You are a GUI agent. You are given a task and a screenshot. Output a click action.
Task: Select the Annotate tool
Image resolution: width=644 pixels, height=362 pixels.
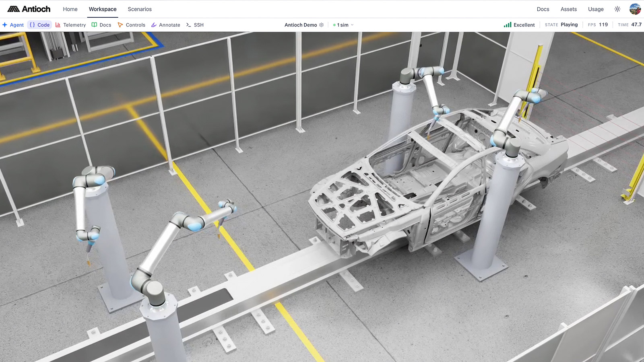click(166, 25)
